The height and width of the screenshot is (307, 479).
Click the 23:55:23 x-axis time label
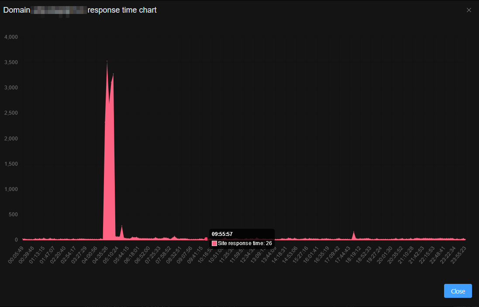coord(458,253)
